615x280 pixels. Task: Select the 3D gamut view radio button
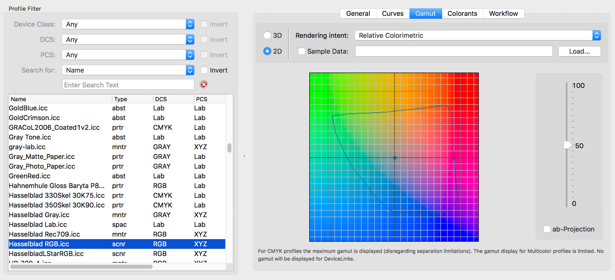click(267, 35)
